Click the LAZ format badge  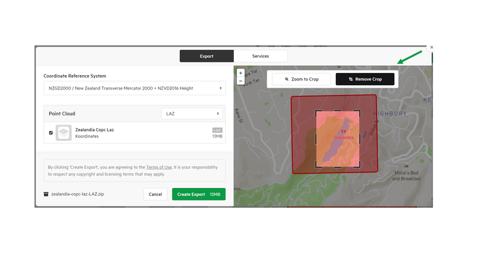217,130
